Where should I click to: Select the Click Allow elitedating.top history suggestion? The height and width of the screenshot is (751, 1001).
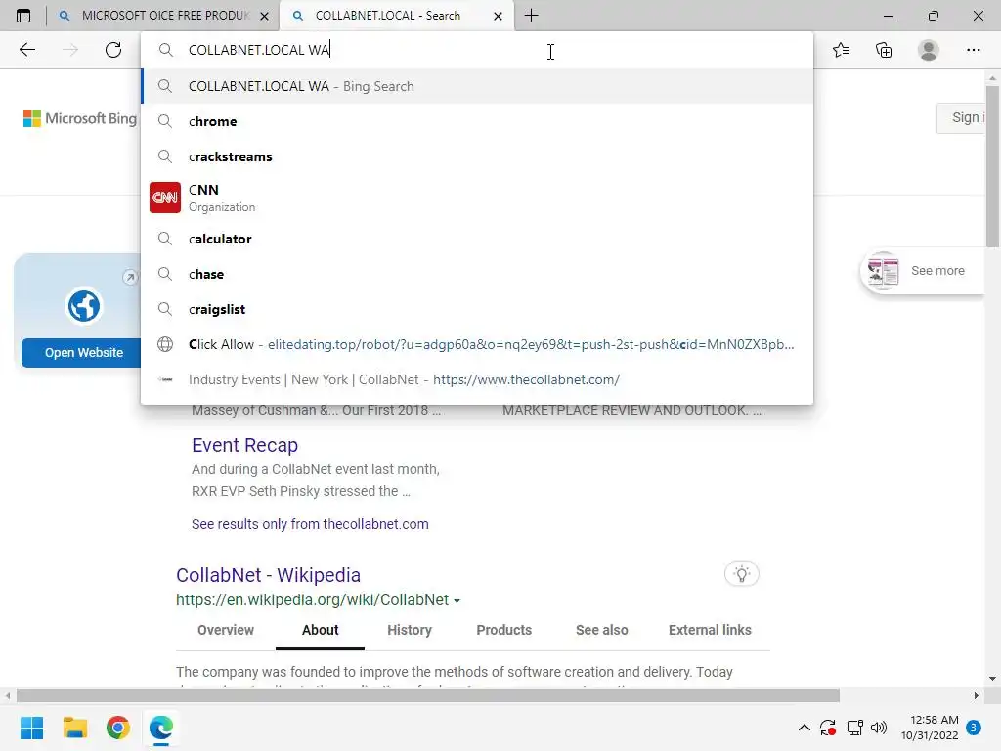pos(477,344)
